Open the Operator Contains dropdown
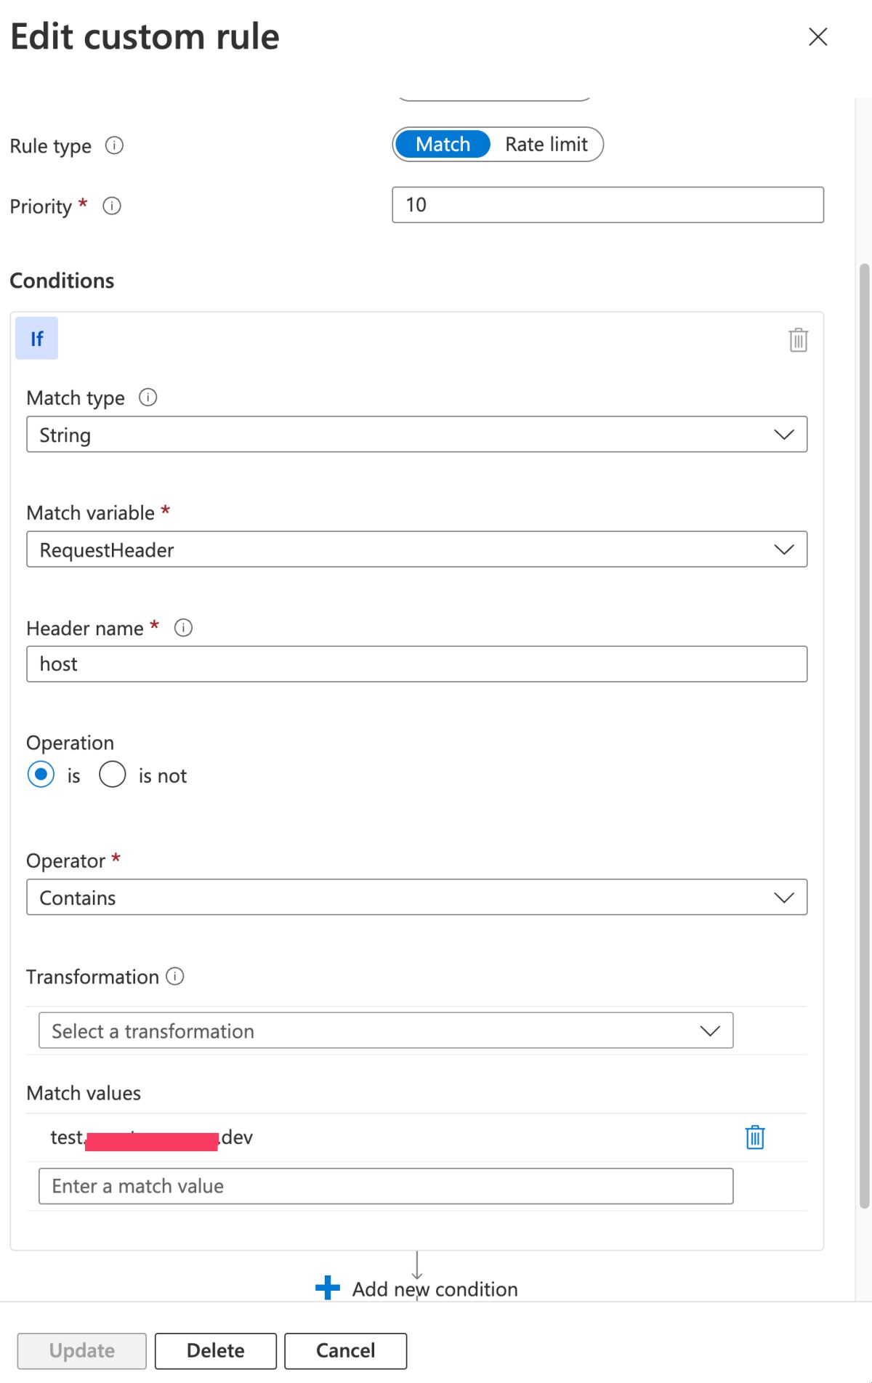This screenshot has width=872, height=1383. tap(416, 898)
